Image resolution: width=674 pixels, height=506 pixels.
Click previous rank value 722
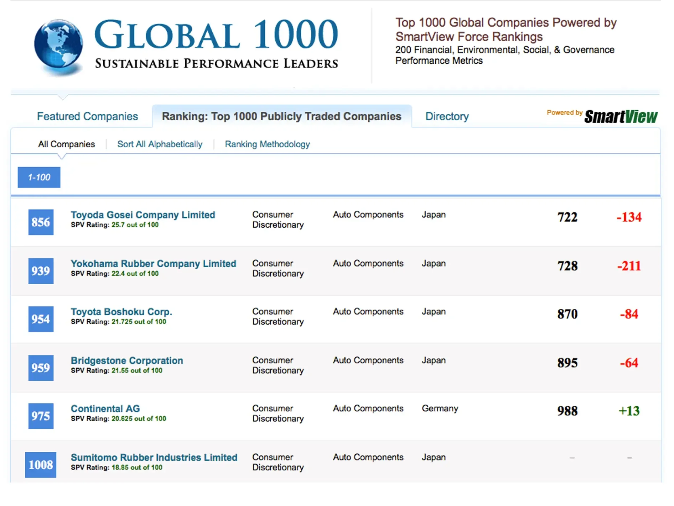[567, 217]
